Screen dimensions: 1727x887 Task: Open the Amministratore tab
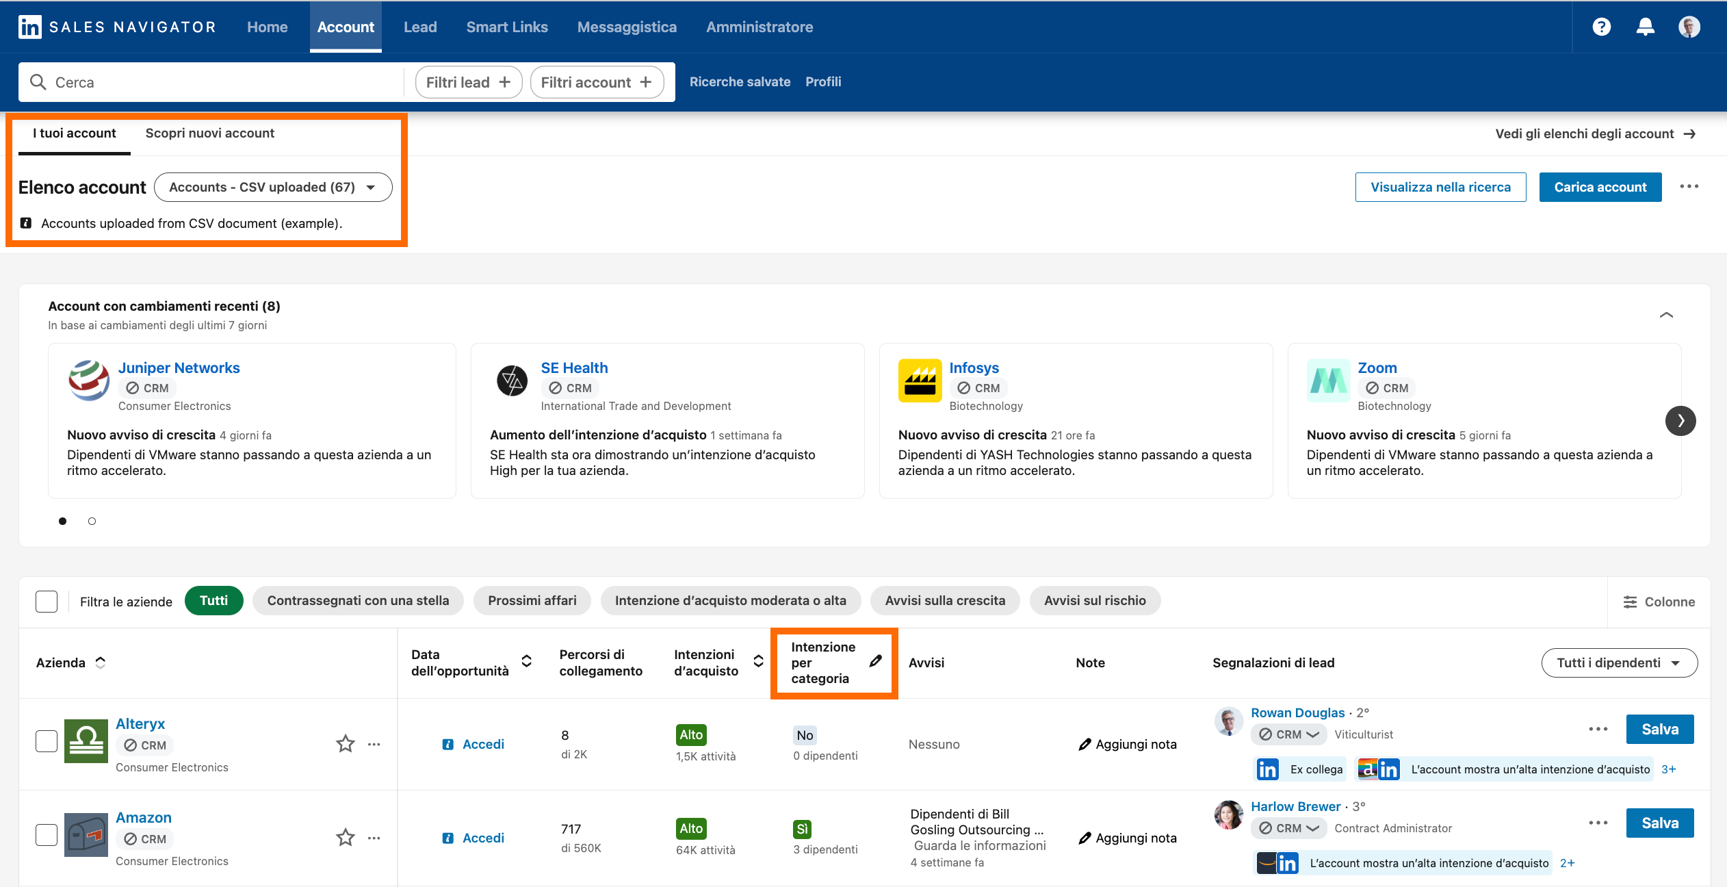(x=759, y=27)
